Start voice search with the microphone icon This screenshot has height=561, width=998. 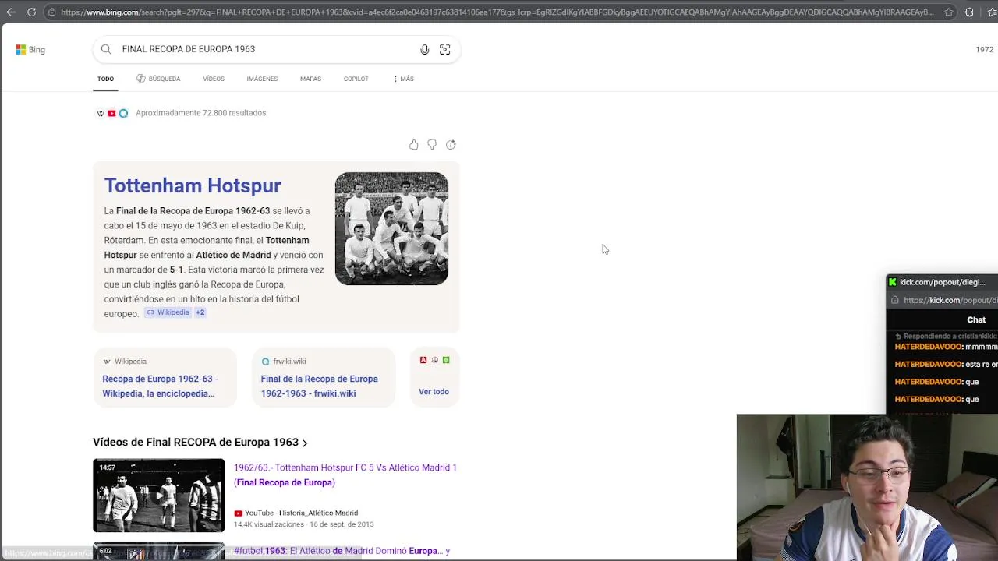point(424,49)
